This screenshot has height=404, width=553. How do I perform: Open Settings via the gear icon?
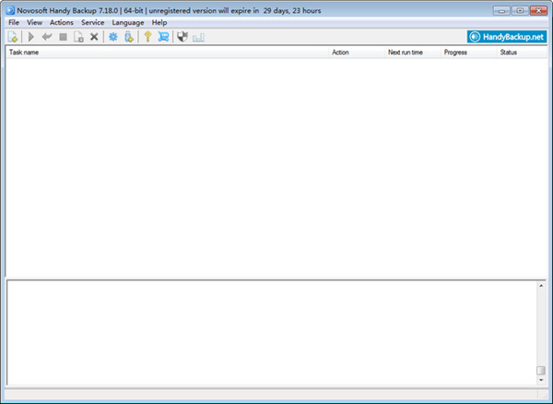point(113,37)
